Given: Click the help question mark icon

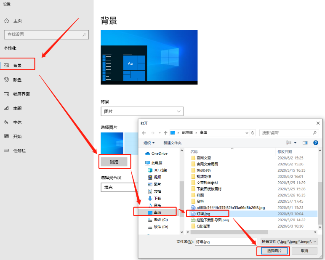Looking at the screenshot, I should tap(315, 143).
